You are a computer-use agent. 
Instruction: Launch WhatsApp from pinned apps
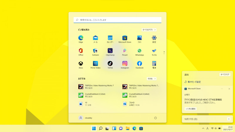(139, 52)
